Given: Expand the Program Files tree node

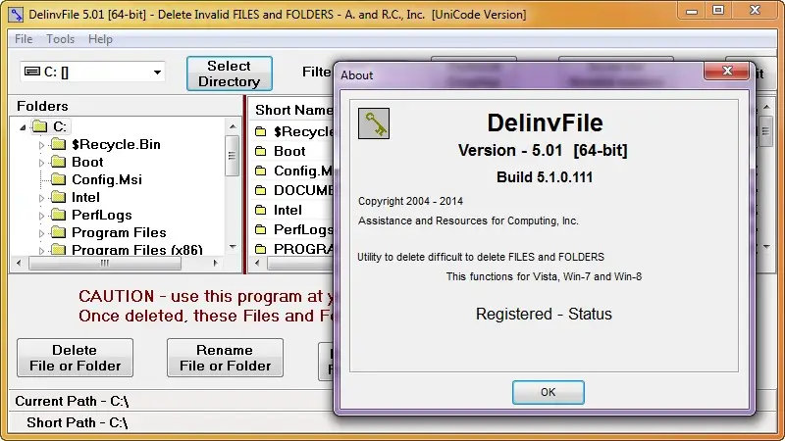Looking at the screenshot, I should coord(41,233).
